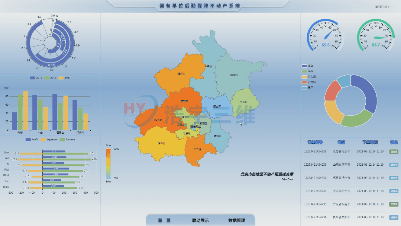Select 大兴区 on the map
Screen dimensions: 401x226
[197, 149]
